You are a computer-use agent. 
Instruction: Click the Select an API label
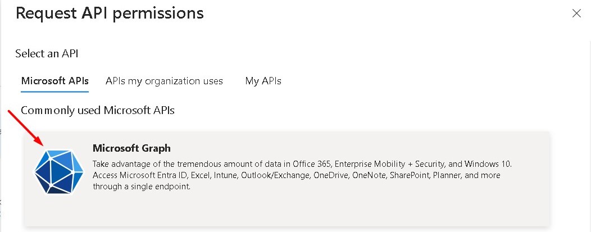tap(47, 54)
